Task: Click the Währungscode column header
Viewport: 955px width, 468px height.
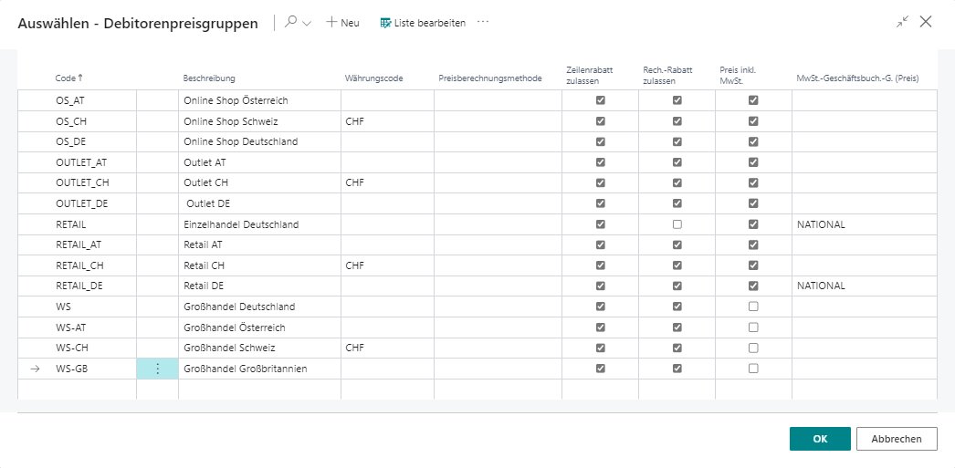Action: point(374,78)
